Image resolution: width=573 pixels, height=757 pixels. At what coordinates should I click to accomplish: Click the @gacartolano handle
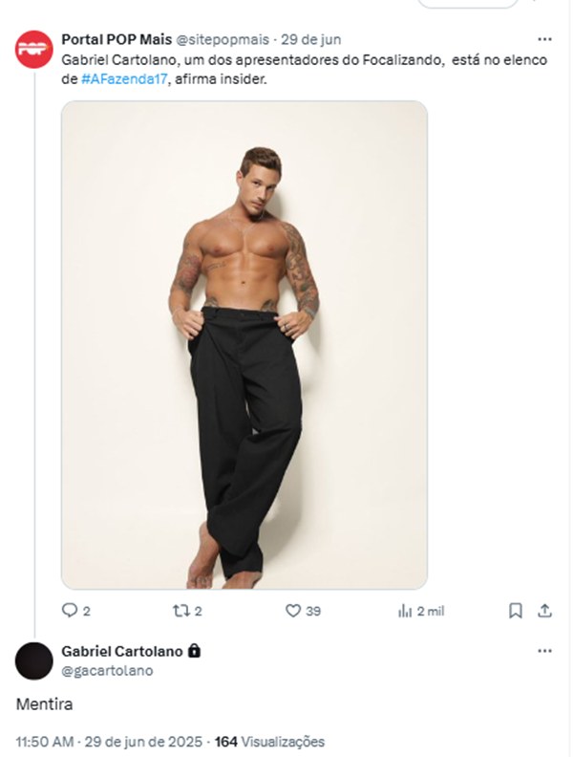tap(107, 670)
